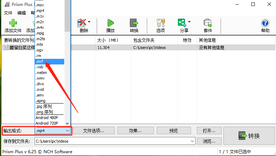This screenshot has width=276, height=156.
Task: Choose .webm in the format list
Action: [x=50, y=73]
